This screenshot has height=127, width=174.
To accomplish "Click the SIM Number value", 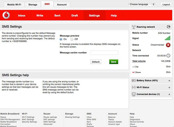I will pyautogui.click(x=164, y=33).
